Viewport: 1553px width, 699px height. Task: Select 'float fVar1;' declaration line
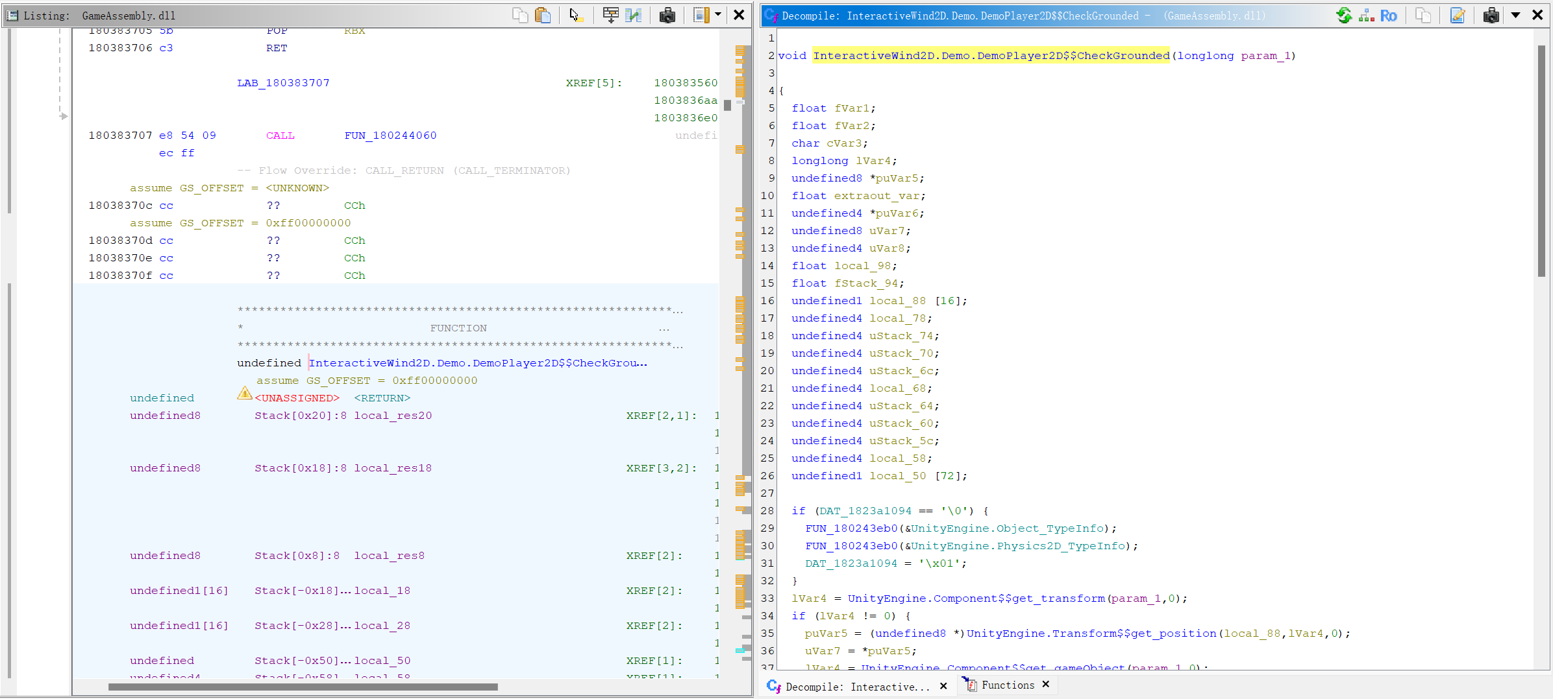click(x=833, y=108)
